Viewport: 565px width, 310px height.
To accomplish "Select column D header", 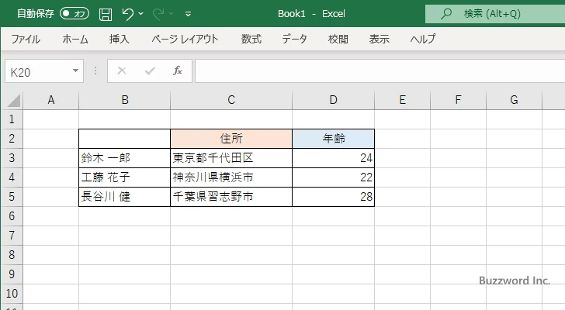I will pyautogui.click(x=334, y=100).
